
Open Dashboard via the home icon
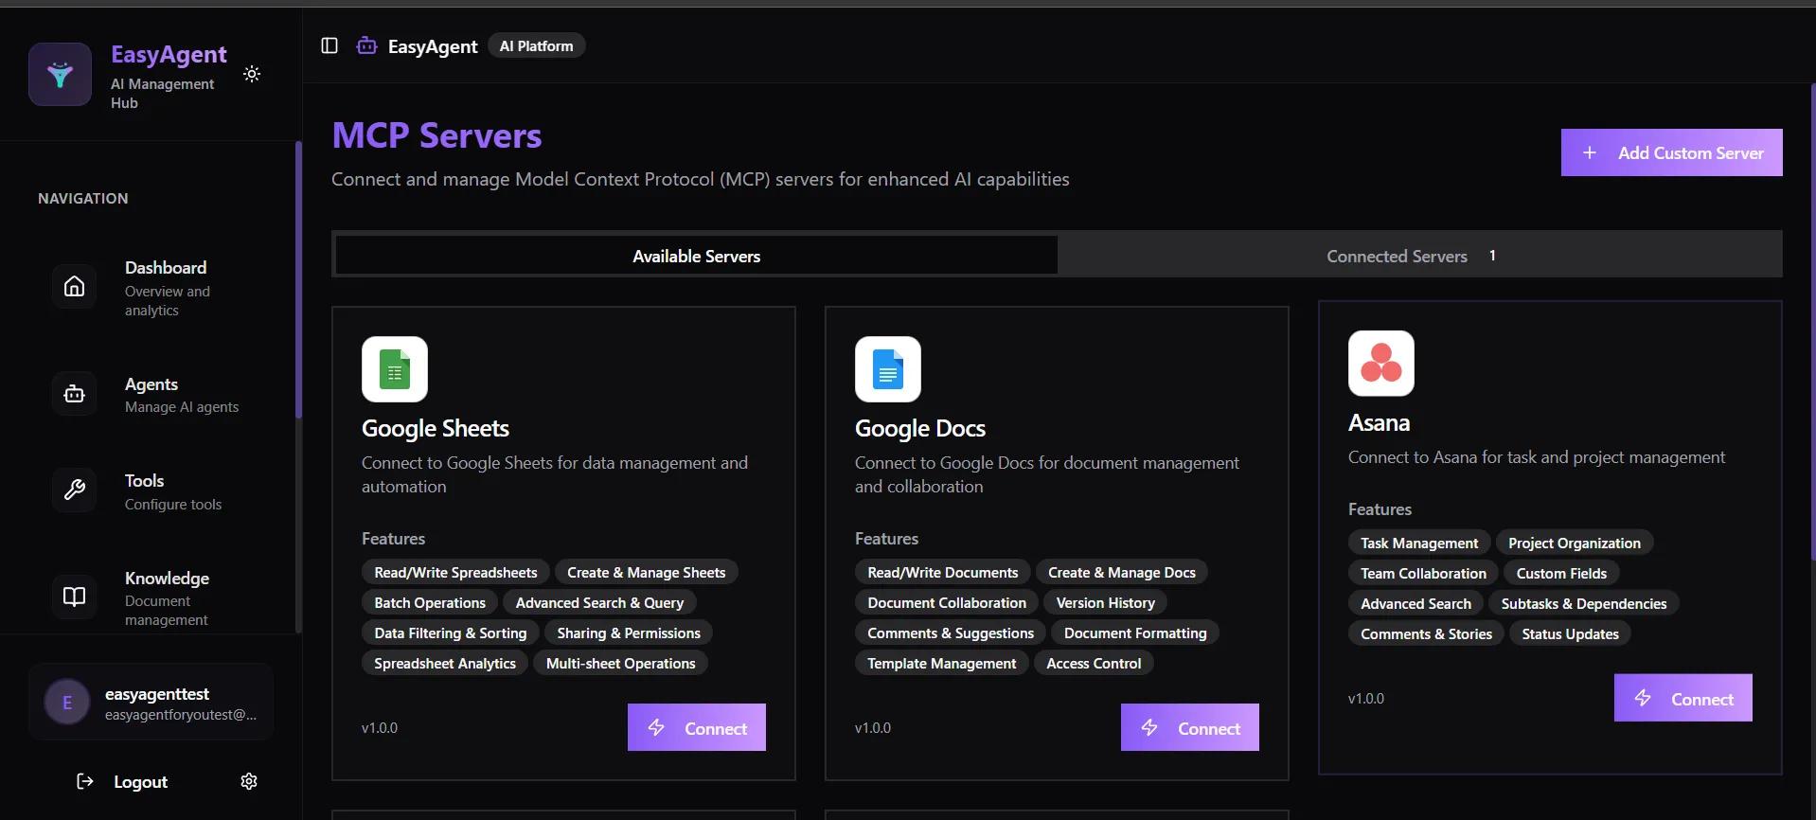click(x=74, y=287)
